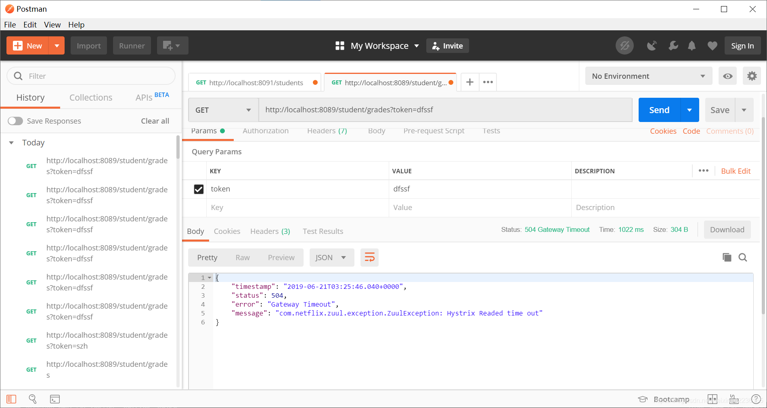767x408 pixels.
Task: Open the Authorization tab
Action: [x=266, y=131]
